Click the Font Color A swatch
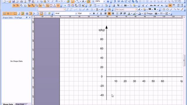Viewport: 187px width, 105px height. (x=129, y=13)
